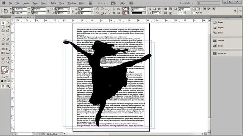Open the File menu
The image size is (243, 136).
tap(10, 3)
